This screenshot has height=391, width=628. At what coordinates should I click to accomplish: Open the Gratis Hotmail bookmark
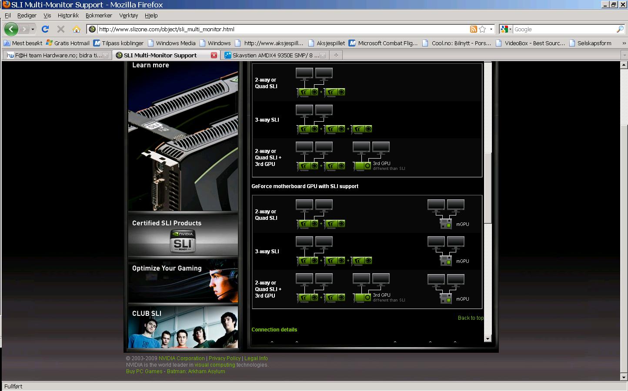[68, 43]
